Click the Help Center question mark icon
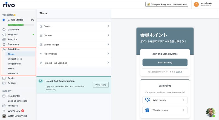The width and height of the screenshot is (219, 120). click(x=4, y=96)
